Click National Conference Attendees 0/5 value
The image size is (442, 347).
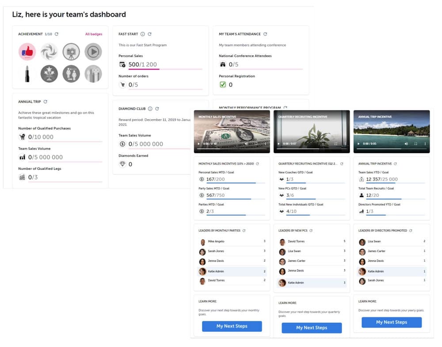(x=234, y=64)
